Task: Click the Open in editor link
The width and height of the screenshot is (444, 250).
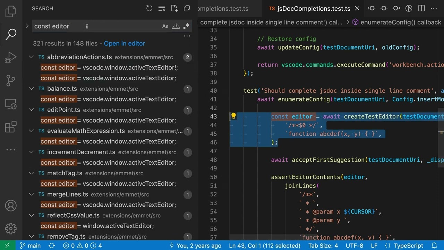Action: coord(125,43)
